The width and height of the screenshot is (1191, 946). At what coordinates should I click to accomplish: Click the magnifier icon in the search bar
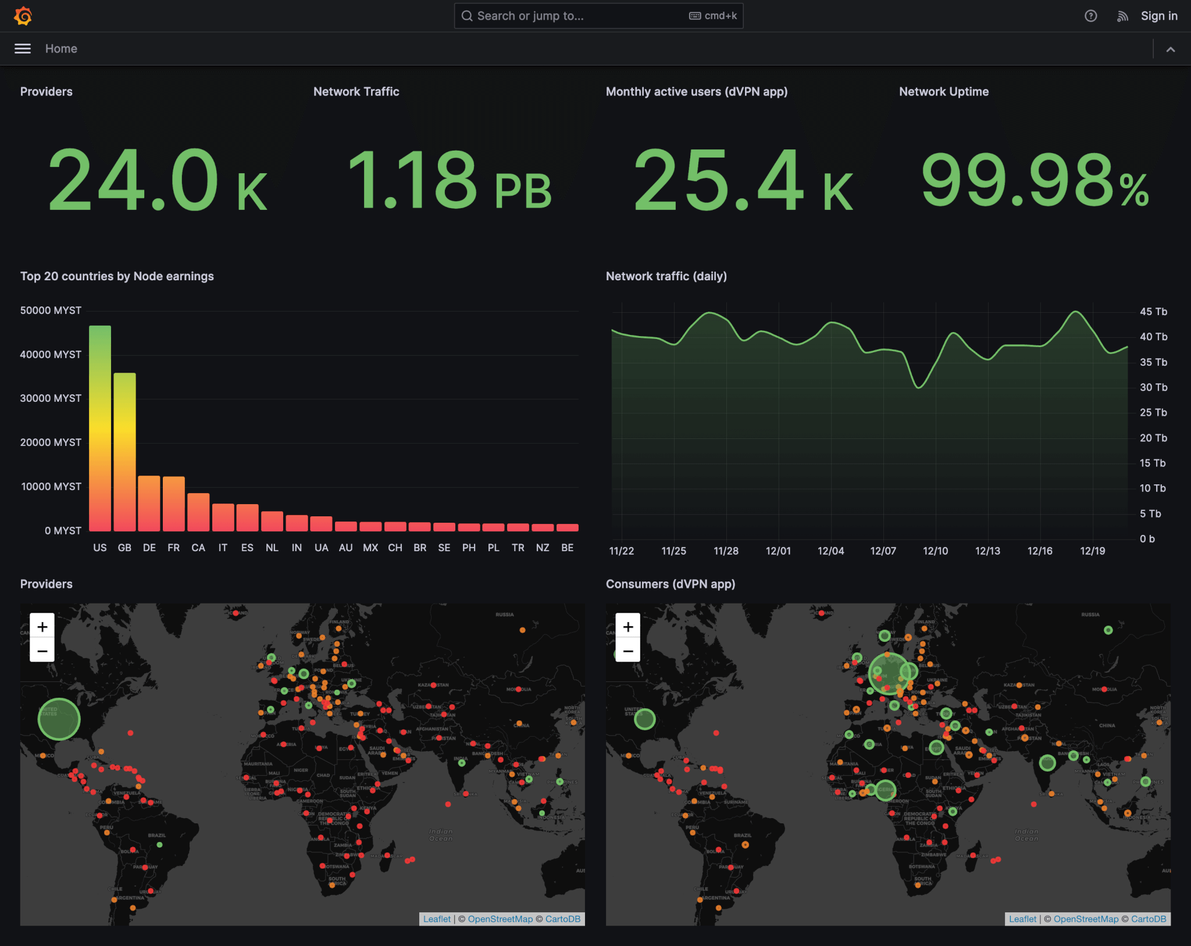point(467,16)
